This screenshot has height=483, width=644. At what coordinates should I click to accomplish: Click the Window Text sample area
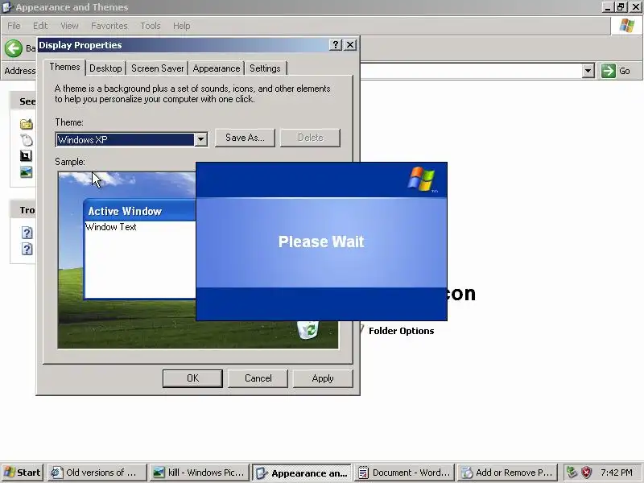pyautogui.click(x=111, y=227)
